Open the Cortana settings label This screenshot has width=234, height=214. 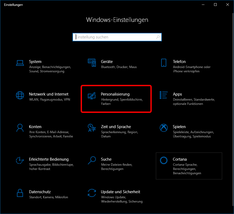180,159
